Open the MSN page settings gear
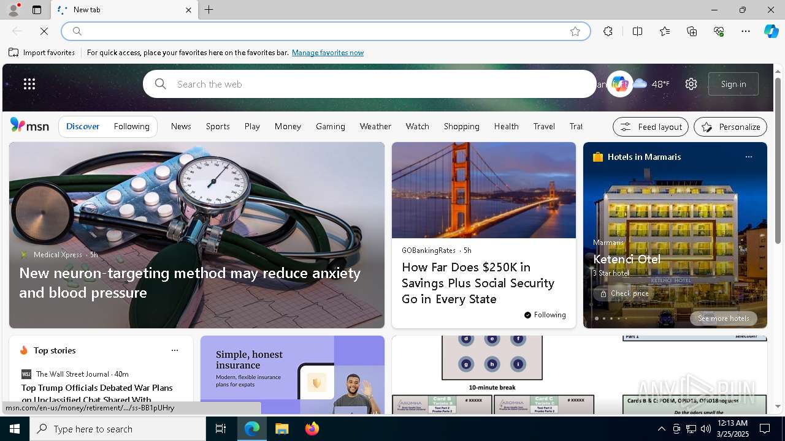The image size is (785, 441). pos(691,84)
